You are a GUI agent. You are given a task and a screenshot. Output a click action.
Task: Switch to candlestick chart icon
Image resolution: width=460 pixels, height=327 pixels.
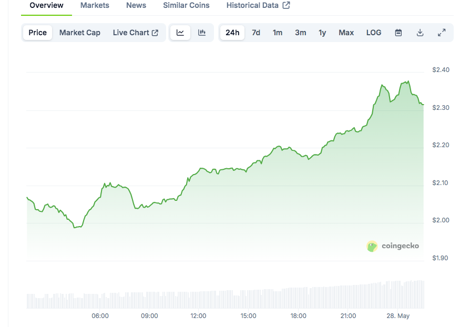(202, 33)
